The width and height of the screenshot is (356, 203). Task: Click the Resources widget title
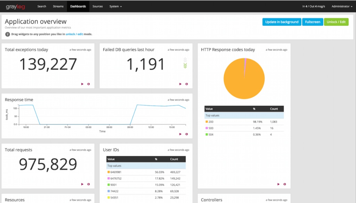click(15, 200)
